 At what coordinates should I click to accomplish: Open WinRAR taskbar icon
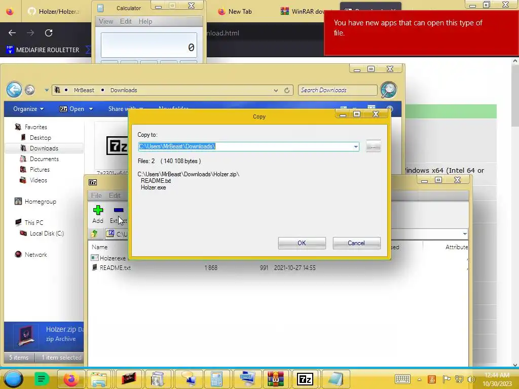pos(275,379)
